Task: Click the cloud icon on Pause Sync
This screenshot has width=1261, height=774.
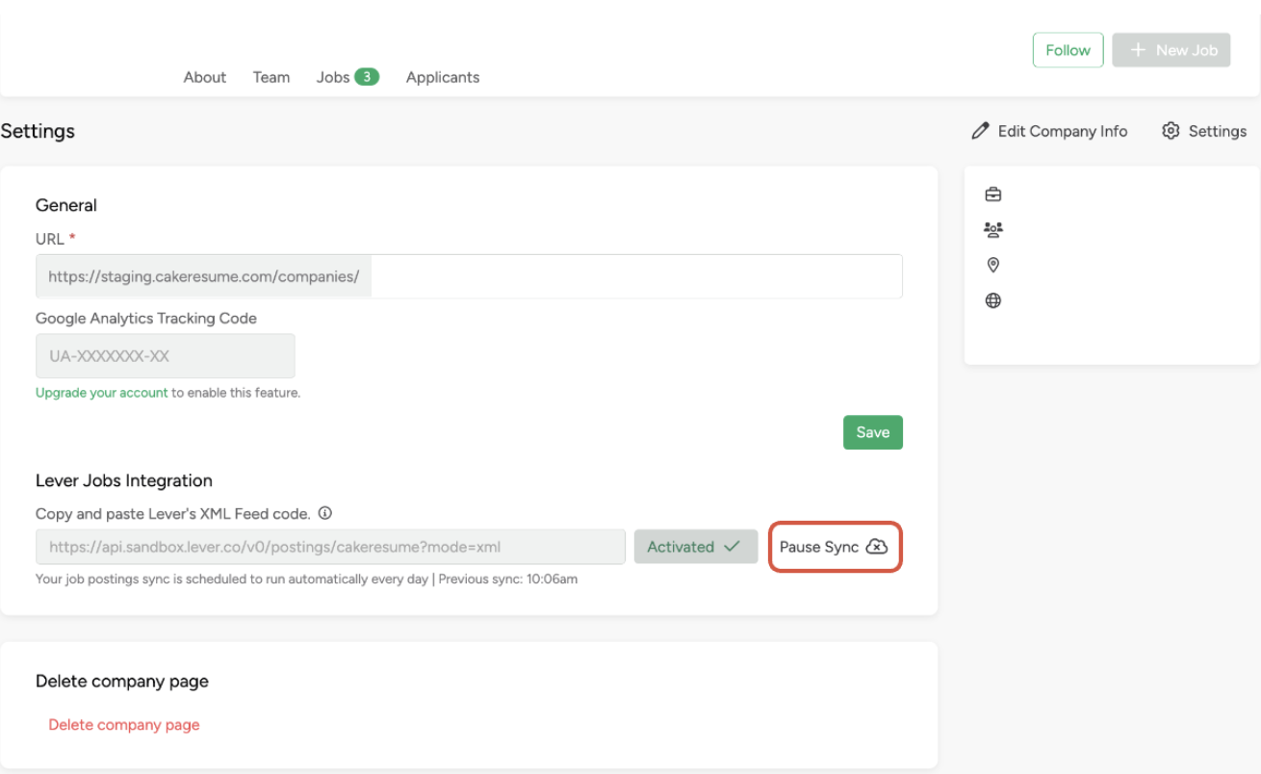Action: point(876,547)
